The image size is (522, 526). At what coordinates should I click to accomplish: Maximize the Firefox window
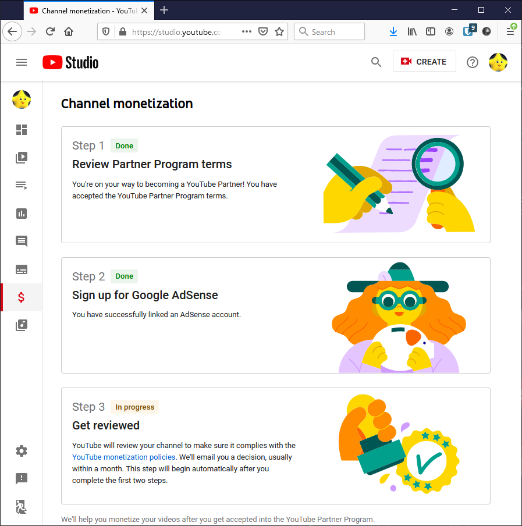tap(481, 10)
